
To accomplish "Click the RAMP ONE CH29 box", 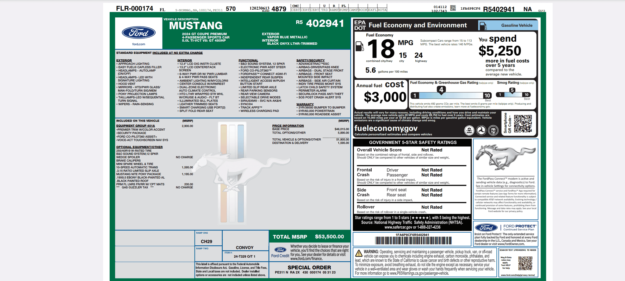I will [x=208, y=238].
